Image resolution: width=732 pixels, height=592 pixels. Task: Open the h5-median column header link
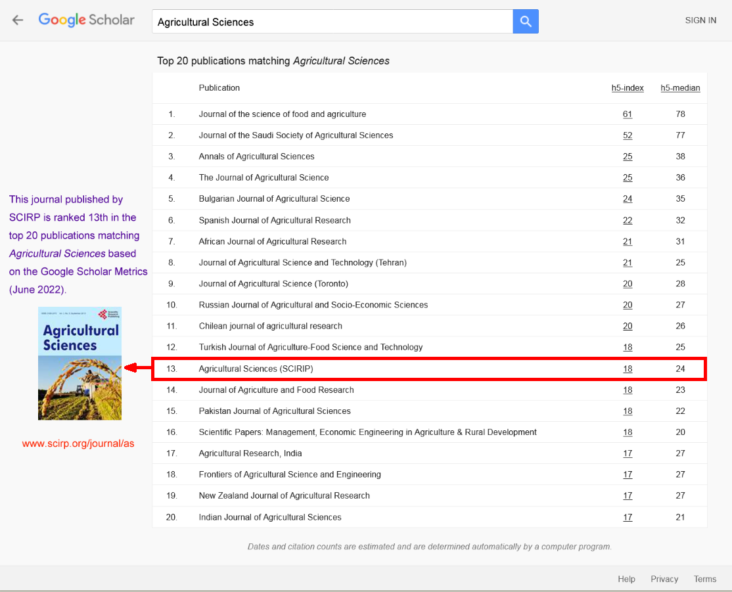pyautogui.click(x=680, y=88)
